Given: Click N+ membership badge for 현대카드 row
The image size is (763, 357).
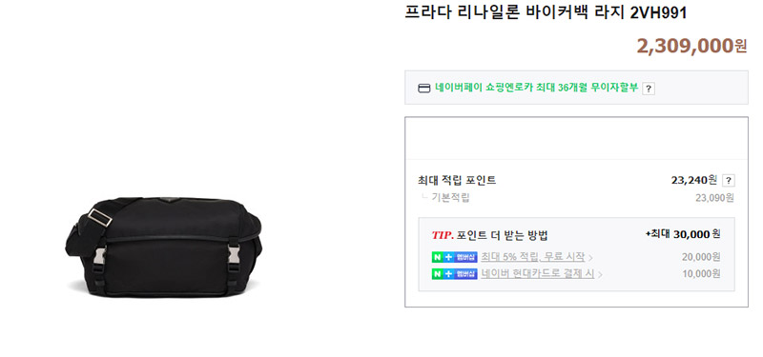Looking at the screenshot, I should 455,274.
